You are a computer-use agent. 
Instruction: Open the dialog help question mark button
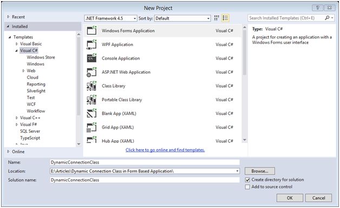point(317,8)
